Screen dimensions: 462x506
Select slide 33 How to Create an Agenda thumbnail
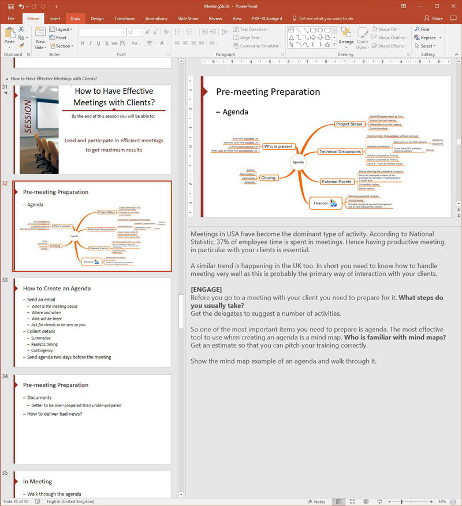[x=92, y=323]
